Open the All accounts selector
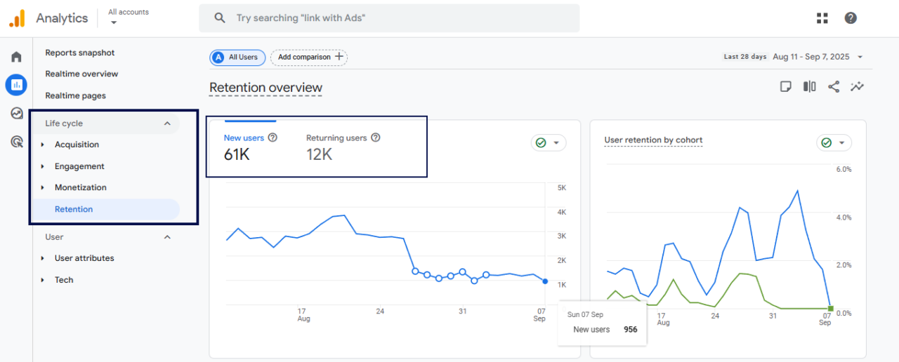The height and width of the screenshot is (362, 899). [129, 17]
